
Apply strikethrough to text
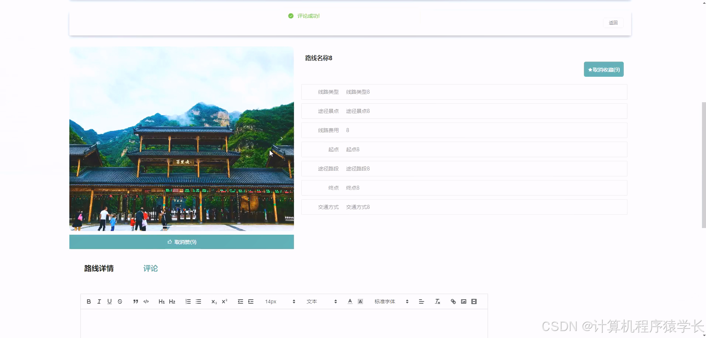(x=120, y=301)
